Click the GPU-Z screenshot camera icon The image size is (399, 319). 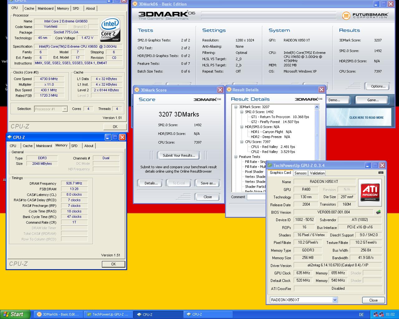[x=381, y=173]
